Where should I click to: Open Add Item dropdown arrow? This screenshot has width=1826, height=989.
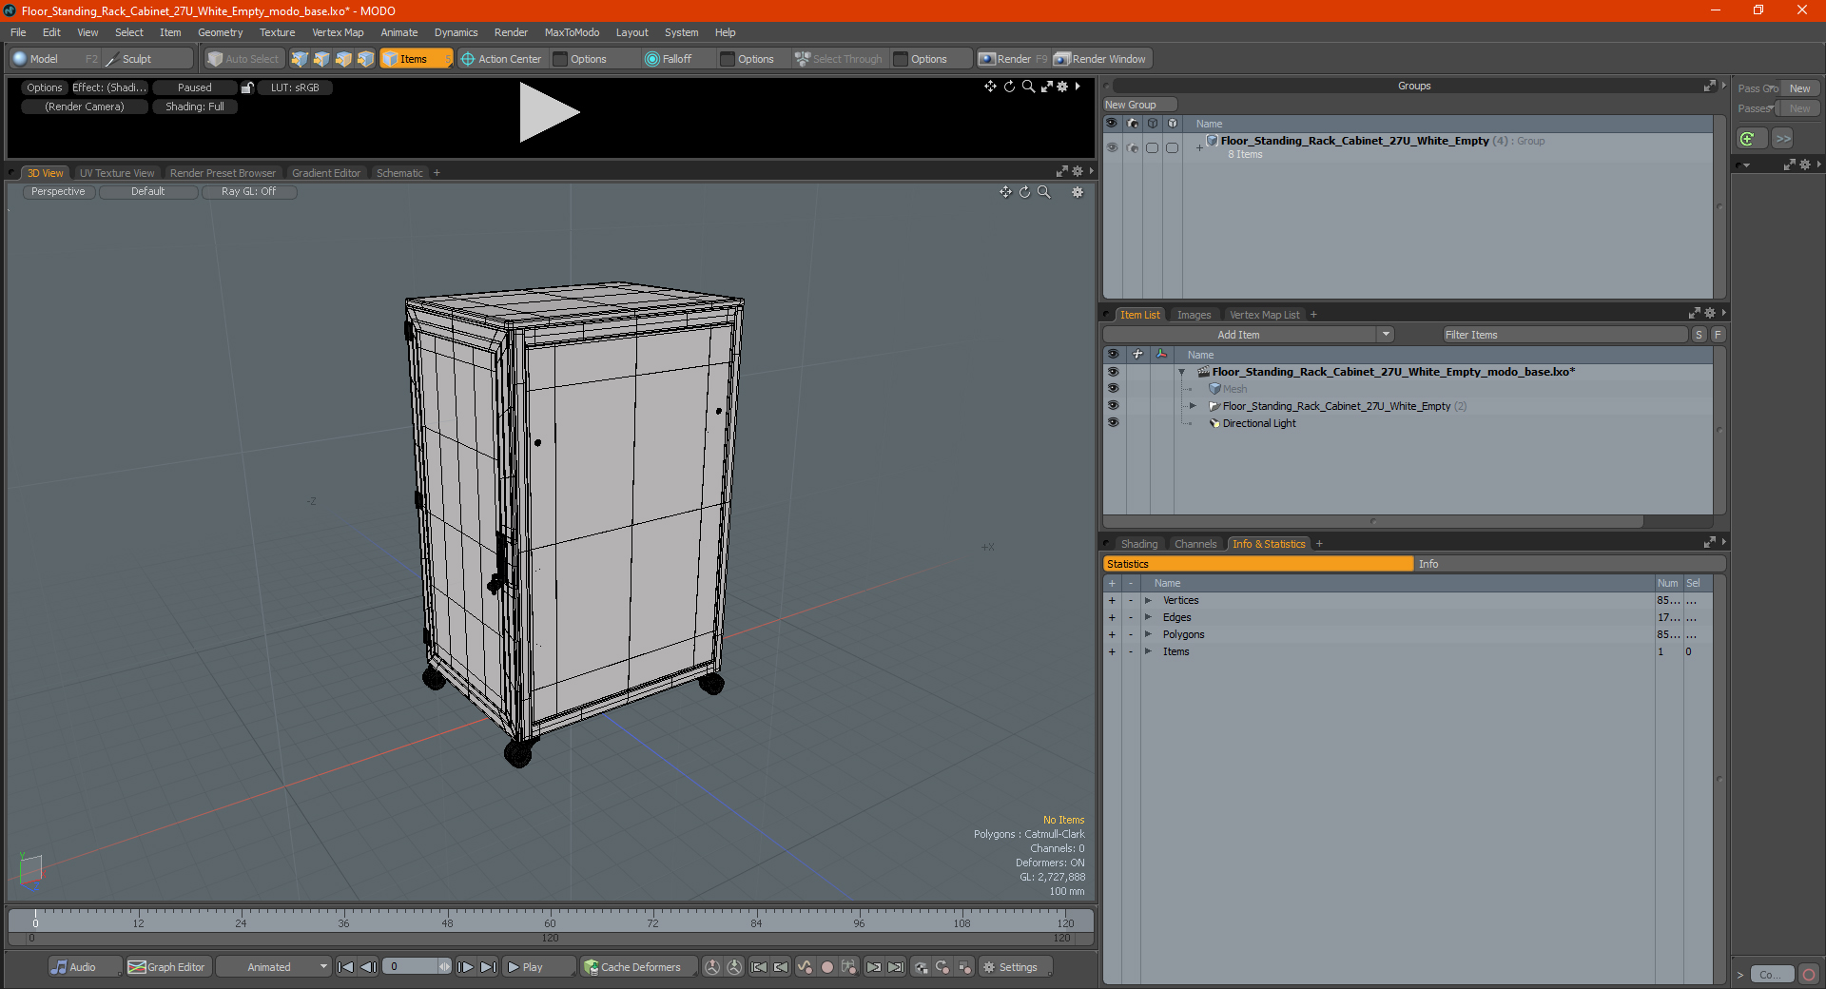click(x=1386, y=335)
